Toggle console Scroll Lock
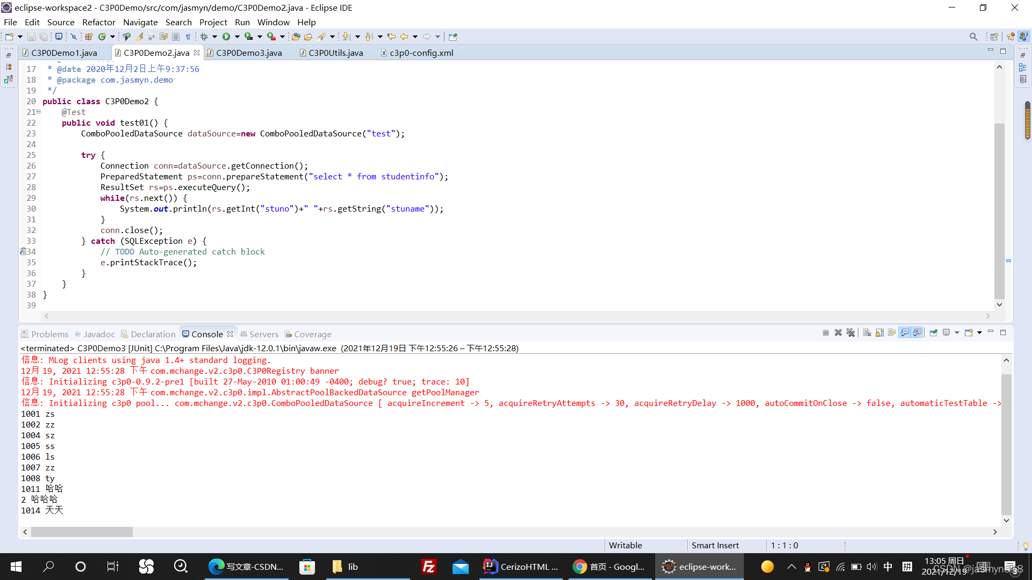 (879, 333)
